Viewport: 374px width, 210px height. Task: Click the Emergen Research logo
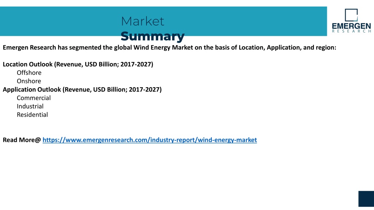351,21
